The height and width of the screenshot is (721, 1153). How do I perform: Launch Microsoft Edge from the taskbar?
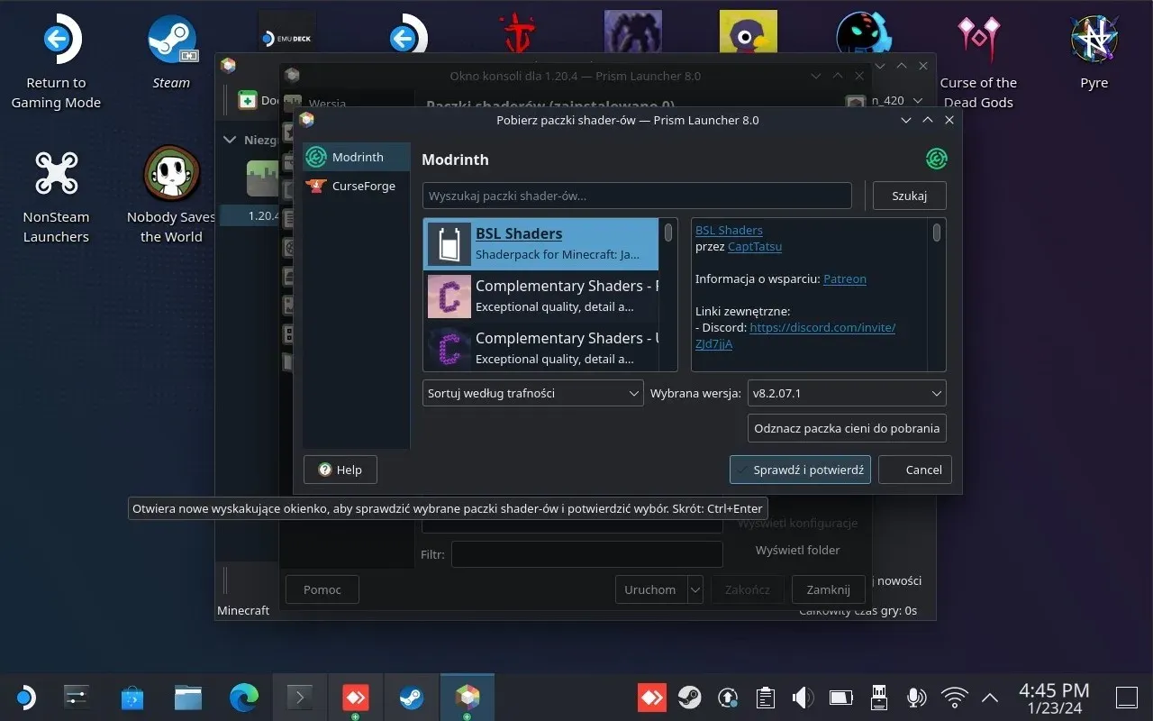244,697
